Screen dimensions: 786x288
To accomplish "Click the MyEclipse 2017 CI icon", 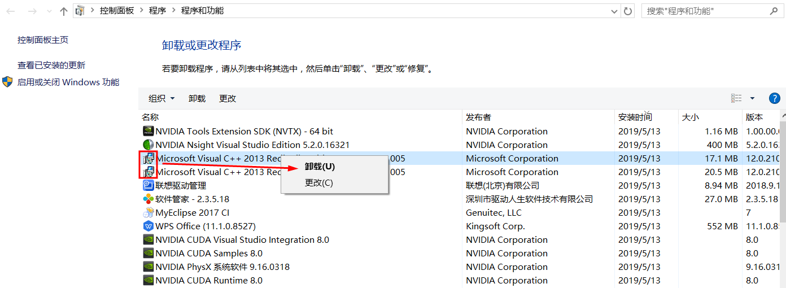I will pos(148,213).
